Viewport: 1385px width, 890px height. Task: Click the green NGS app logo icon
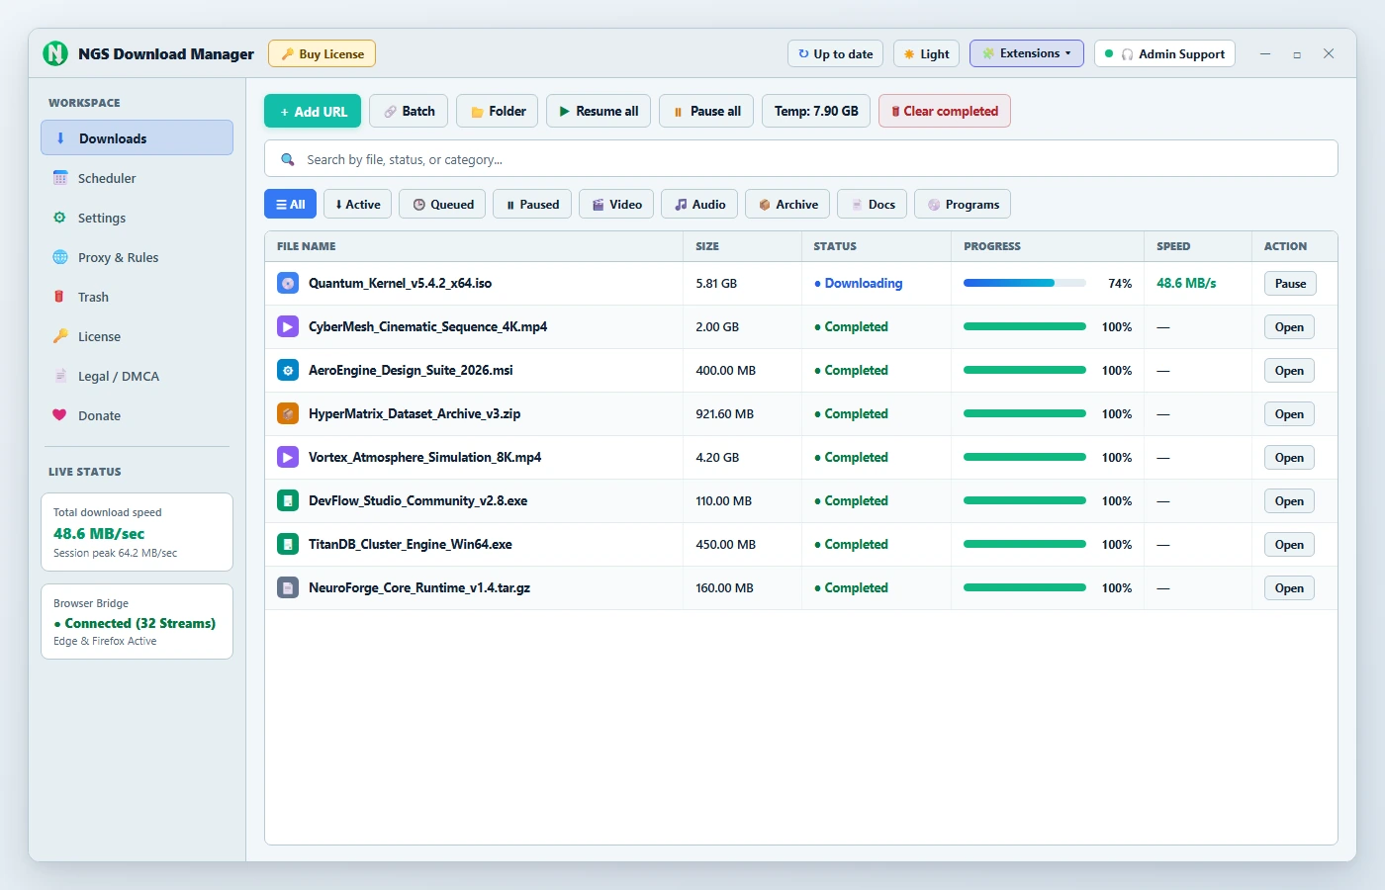(x=56, y=53)
